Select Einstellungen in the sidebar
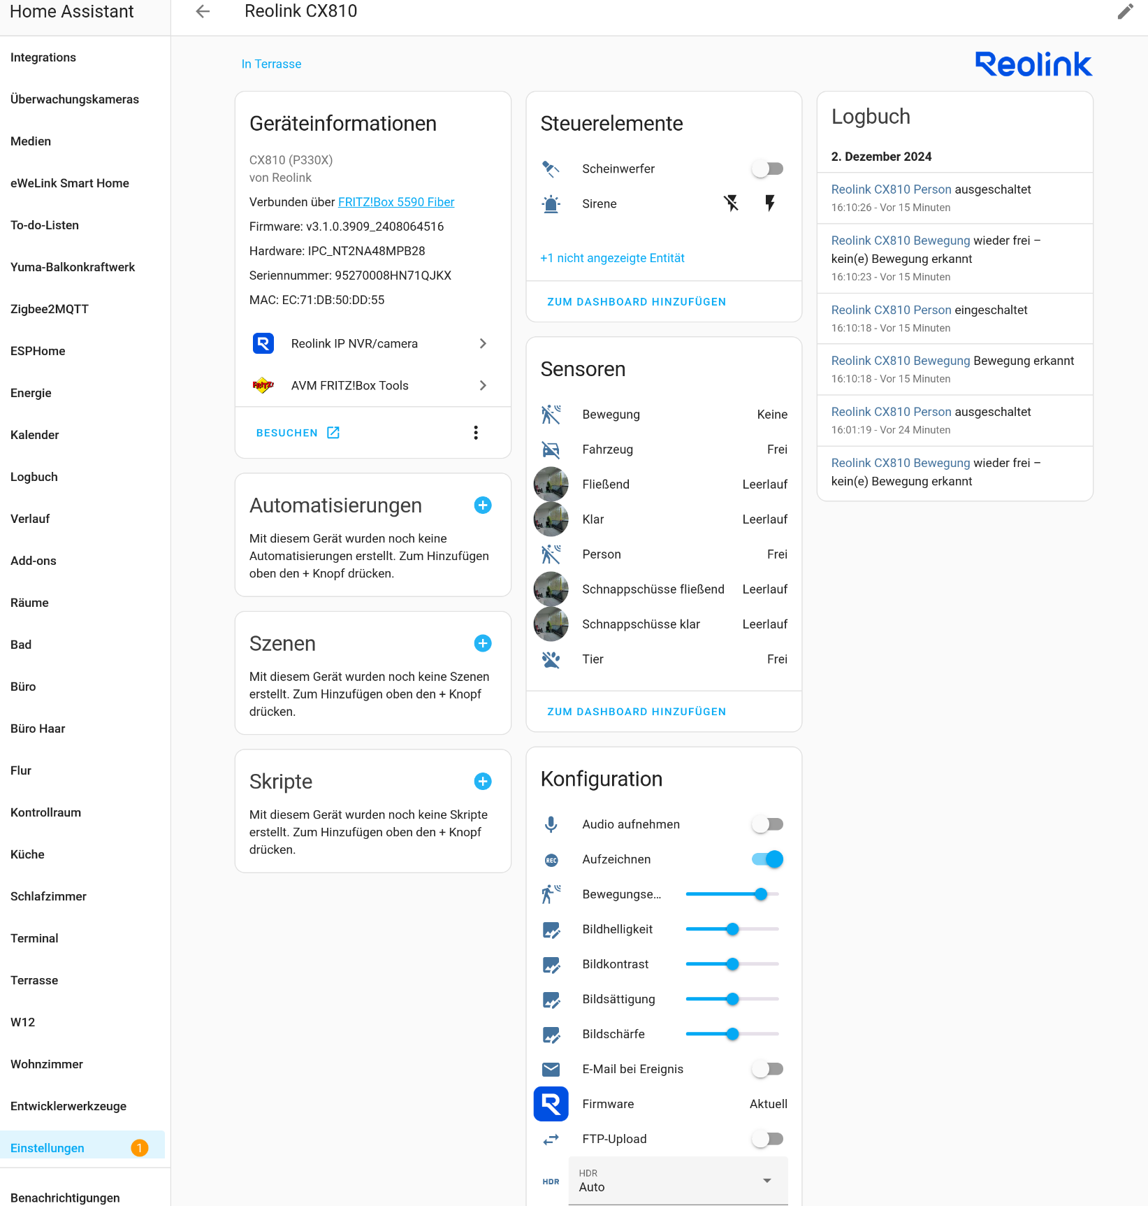This screenshot has width=1148, height=1206. coord(82,1148)
